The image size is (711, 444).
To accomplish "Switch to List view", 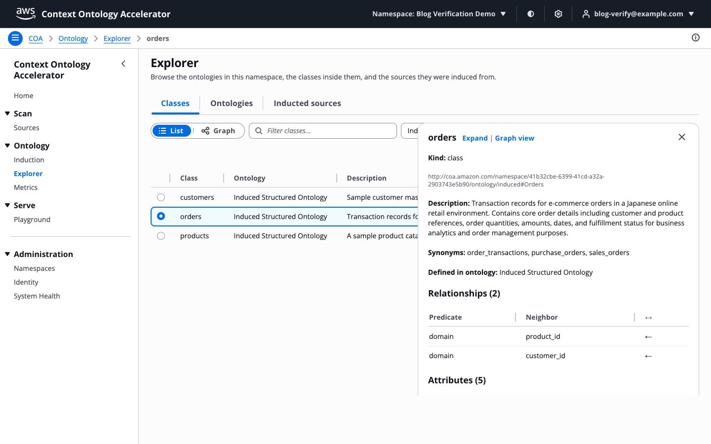I will [171, 131].
